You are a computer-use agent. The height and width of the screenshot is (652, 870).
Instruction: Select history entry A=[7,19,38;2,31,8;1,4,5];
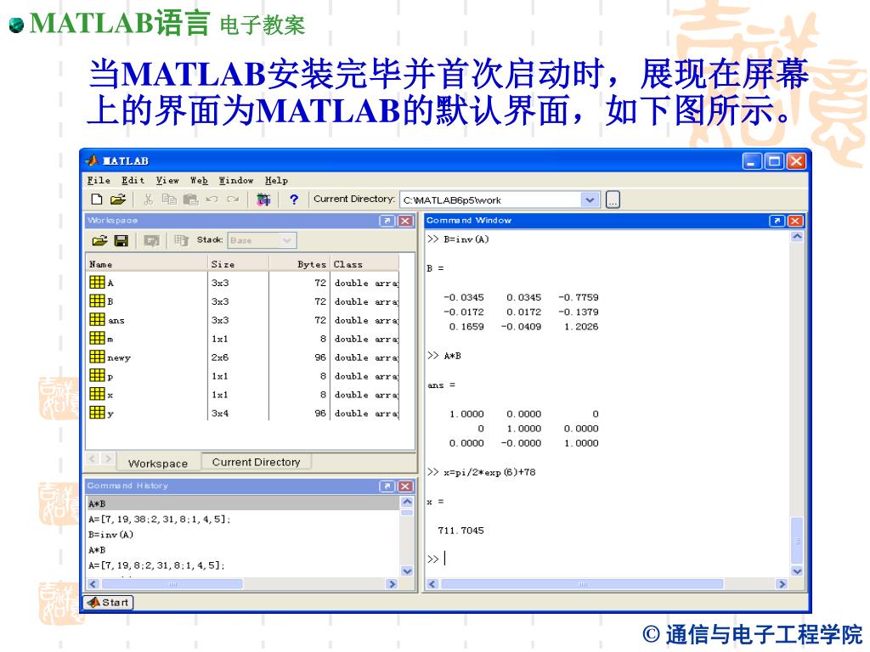pyautogui.click(x=159, y=520)
